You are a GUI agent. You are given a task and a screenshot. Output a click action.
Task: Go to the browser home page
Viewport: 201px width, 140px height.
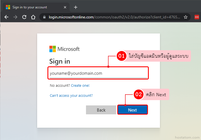[33, 17]
